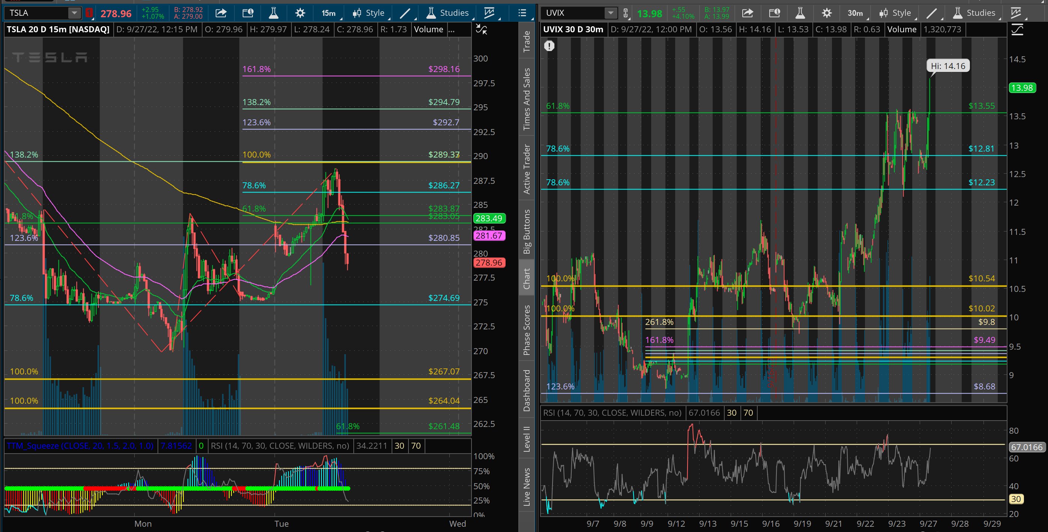
Task: Click the Hi: 14.16 bubble
Action: tap(948, 66)
